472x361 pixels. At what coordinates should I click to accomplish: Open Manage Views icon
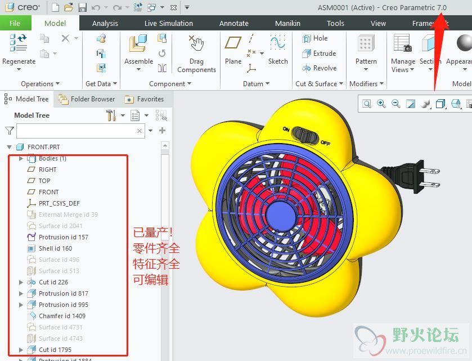[x=403, y=43]
